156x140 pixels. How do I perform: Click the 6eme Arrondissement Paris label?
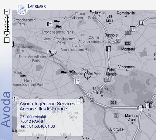tap(35, 59)
